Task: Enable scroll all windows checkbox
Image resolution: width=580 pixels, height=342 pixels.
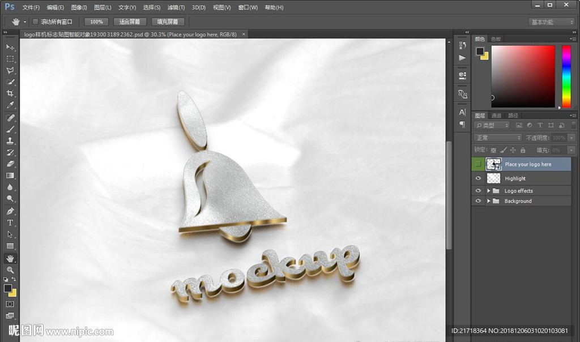Action: click(x=35, y=22)
